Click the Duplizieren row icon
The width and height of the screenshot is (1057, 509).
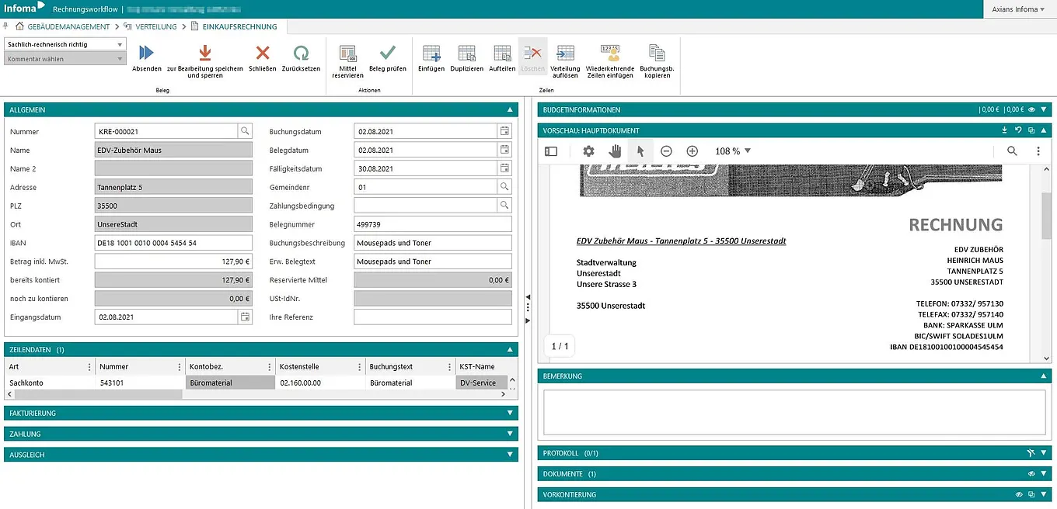466,54
